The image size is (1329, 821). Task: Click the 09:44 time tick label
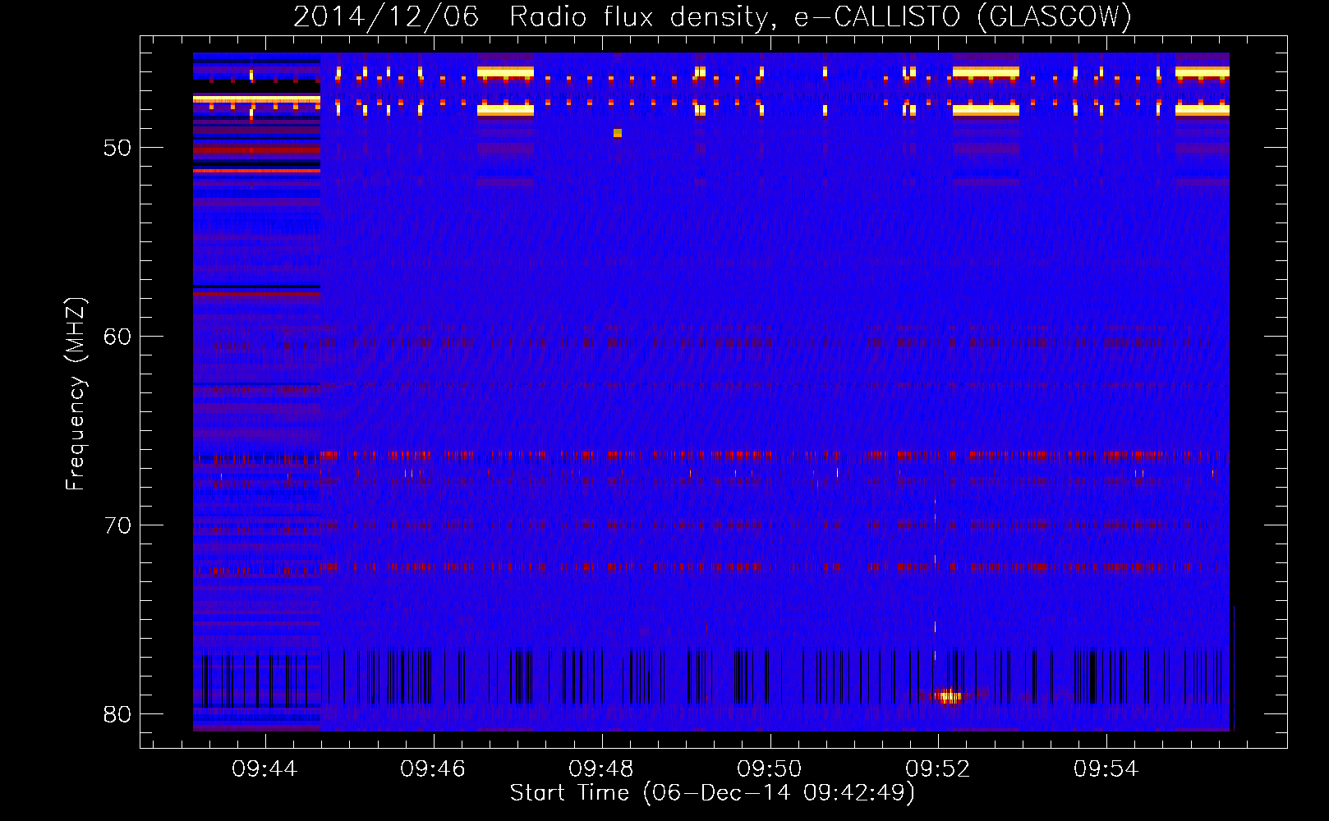[264, 769]
